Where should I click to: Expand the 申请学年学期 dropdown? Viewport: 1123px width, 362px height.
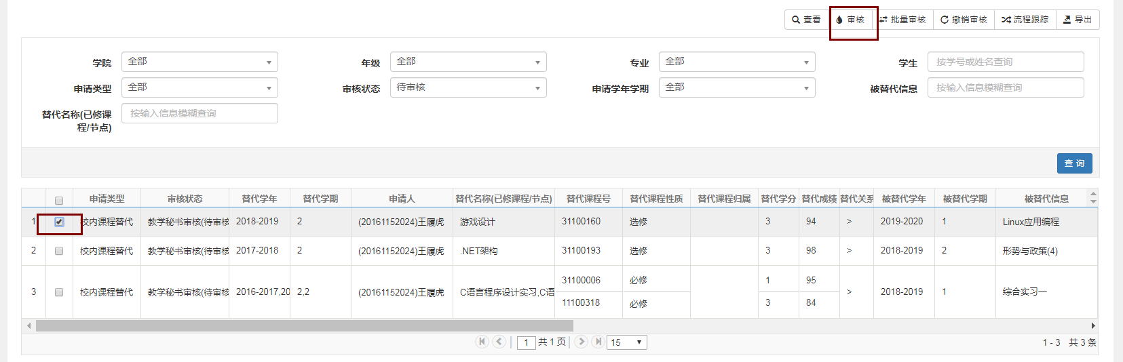tap(736, 87)
